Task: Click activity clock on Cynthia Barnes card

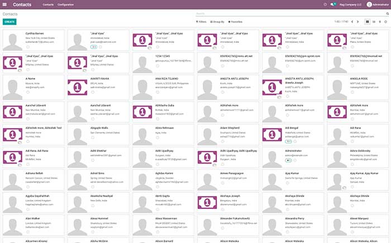Action: (28, 47)
